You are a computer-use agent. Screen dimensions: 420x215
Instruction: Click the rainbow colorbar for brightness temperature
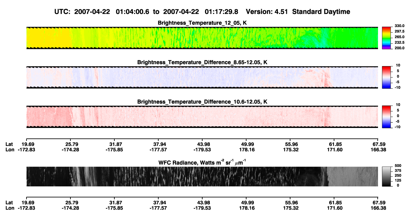click(386, 38)
